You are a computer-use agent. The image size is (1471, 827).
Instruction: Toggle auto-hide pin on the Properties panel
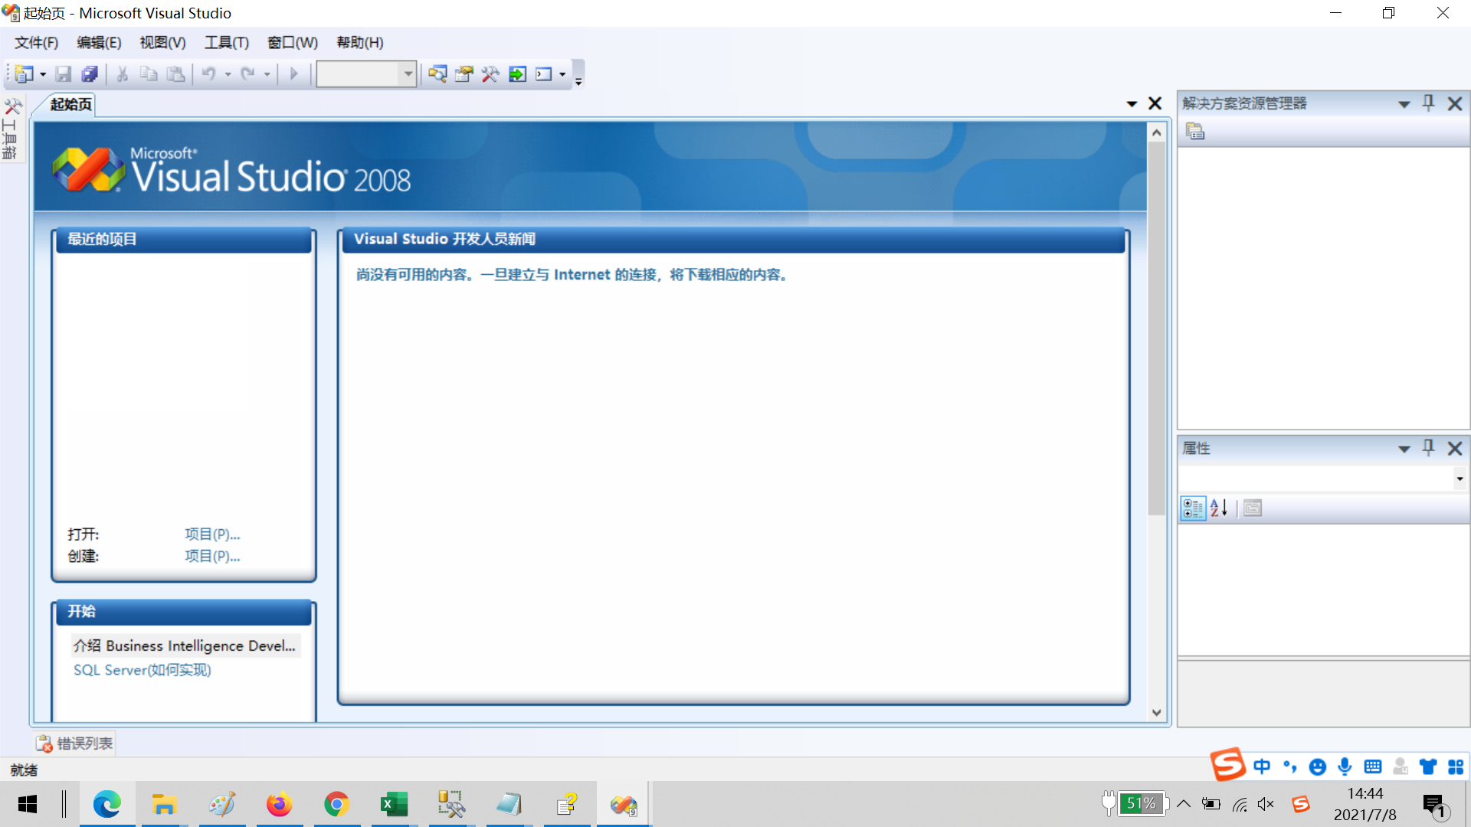[x=1428, y=448]
